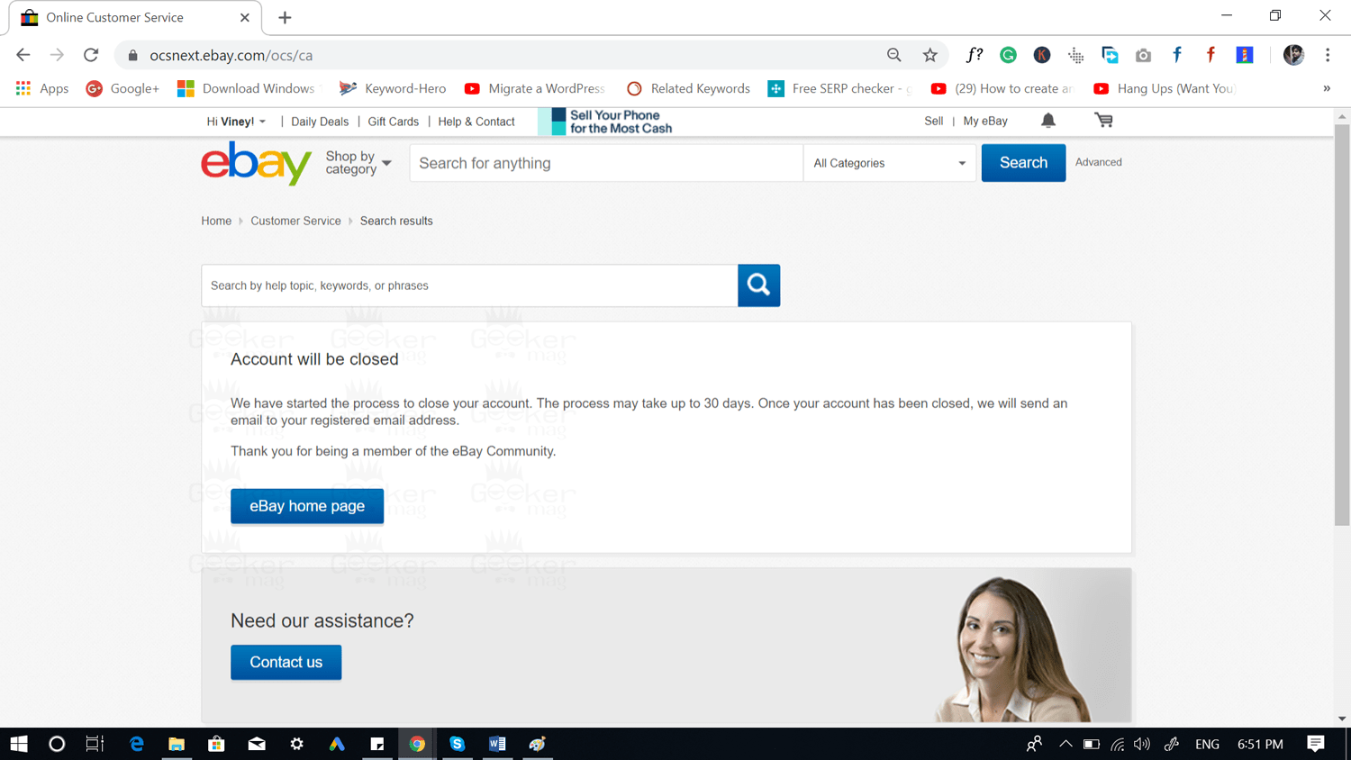
Task: Show hidden system tray icons
Action: click(x=1065, y=744)
